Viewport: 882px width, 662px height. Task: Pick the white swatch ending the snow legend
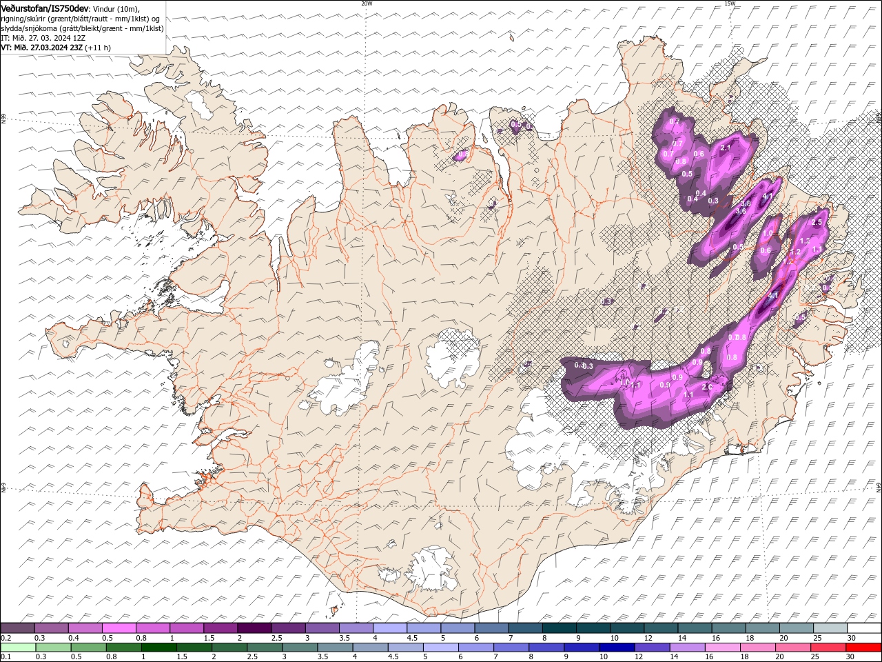point(864,628)
